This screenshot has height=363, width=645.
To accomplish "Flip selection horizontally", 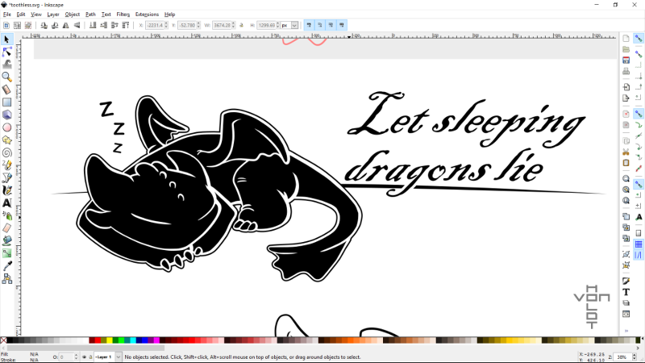I will pos(66,26).
